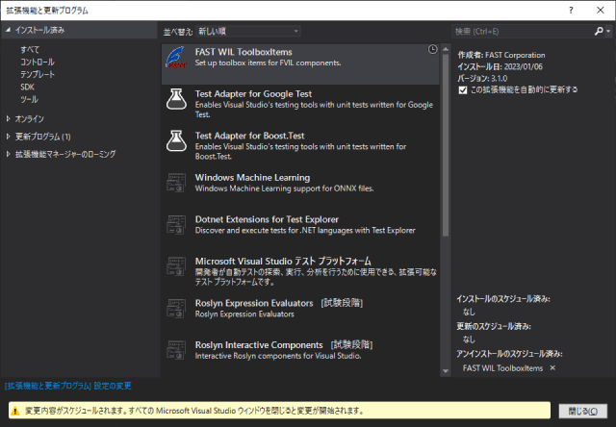Select the すべて category

click(x=30, y=49)
